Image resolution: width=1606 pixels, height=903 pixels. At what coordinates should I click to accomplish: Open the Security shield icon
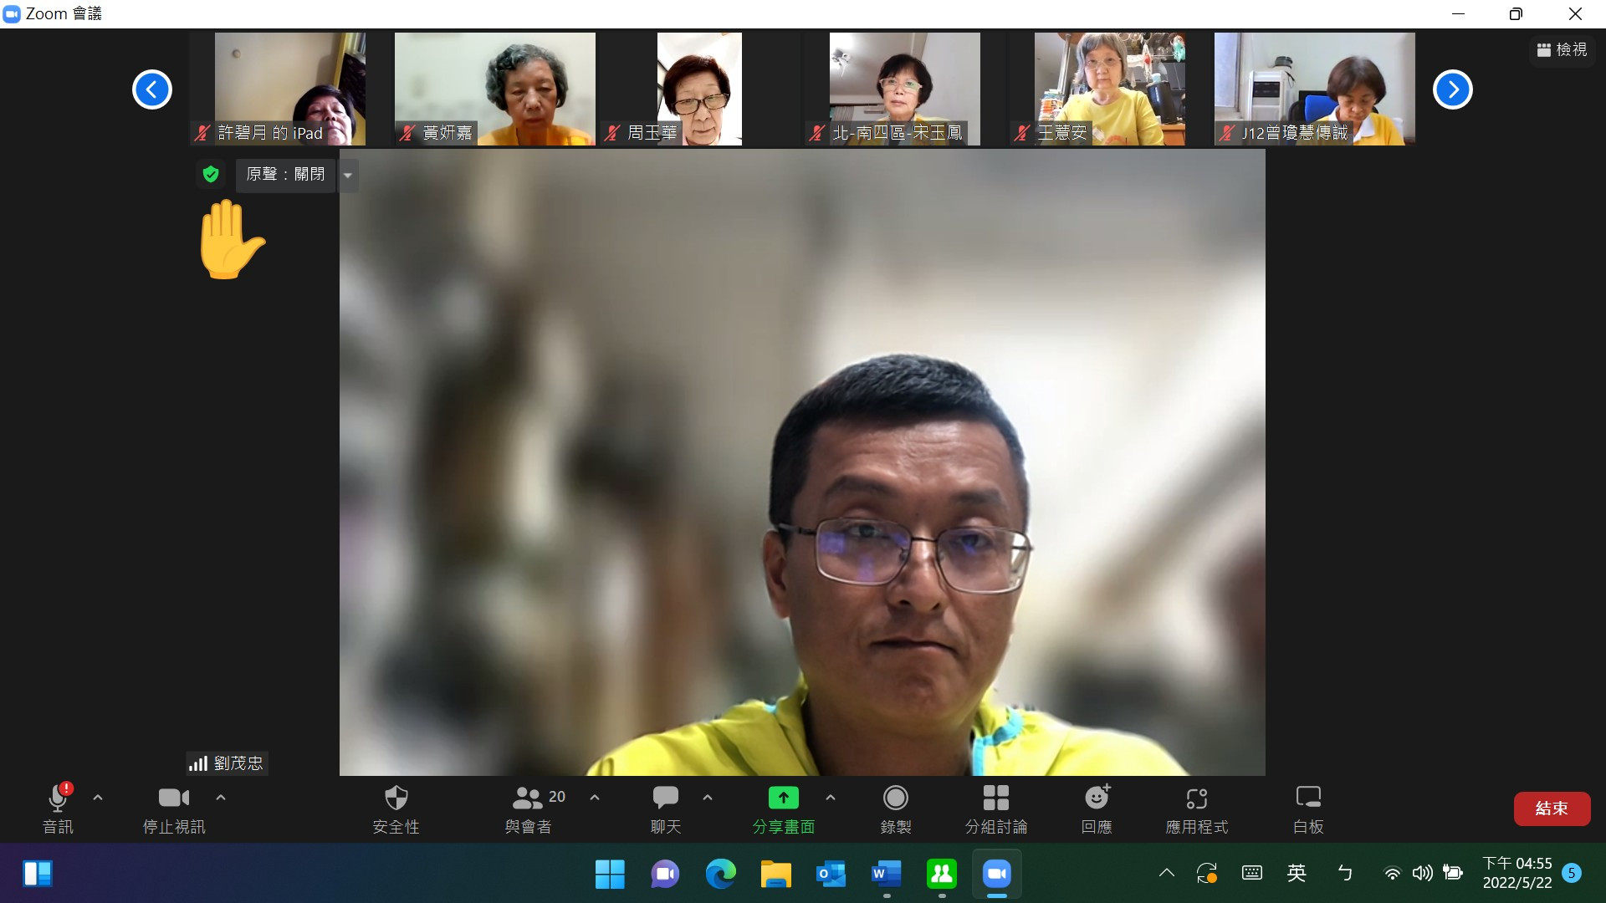click(396, 798)
